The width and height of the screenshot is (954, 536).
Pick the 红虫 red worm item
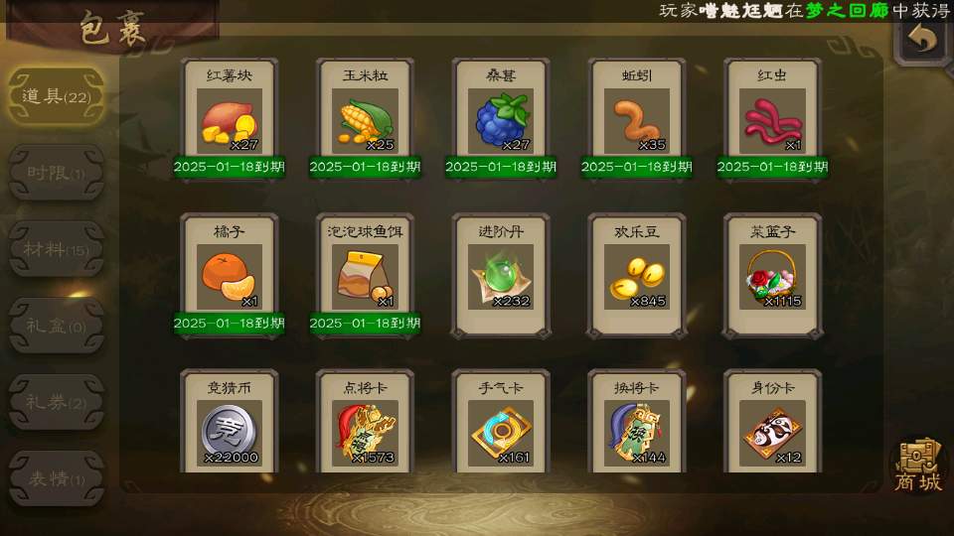point(772,118)
